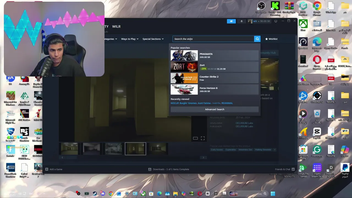Open the wilr account balance dropdown
Viewport: 352px width, 198px height.
tap(259, 21)
